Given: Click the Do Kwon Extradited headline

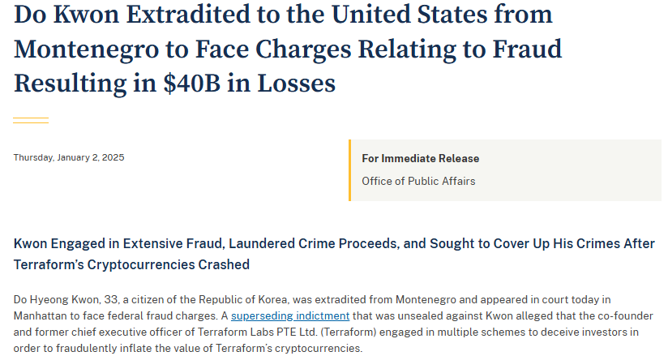Looking at the screenshot, I should tap(288, 49).
